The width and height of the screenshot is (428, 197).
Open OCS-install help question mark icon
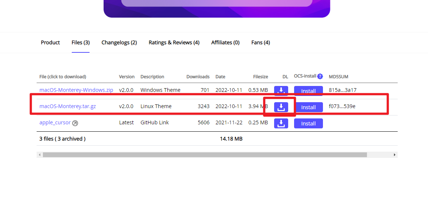coord(320,76)
